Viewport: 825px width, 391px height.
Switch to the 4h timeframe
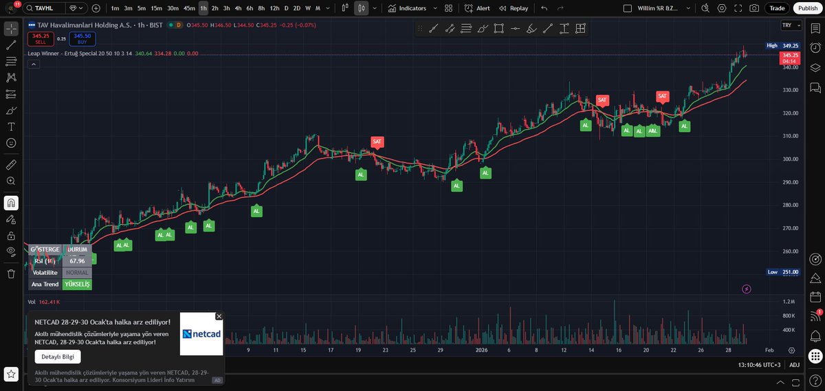tap(238, 8)
